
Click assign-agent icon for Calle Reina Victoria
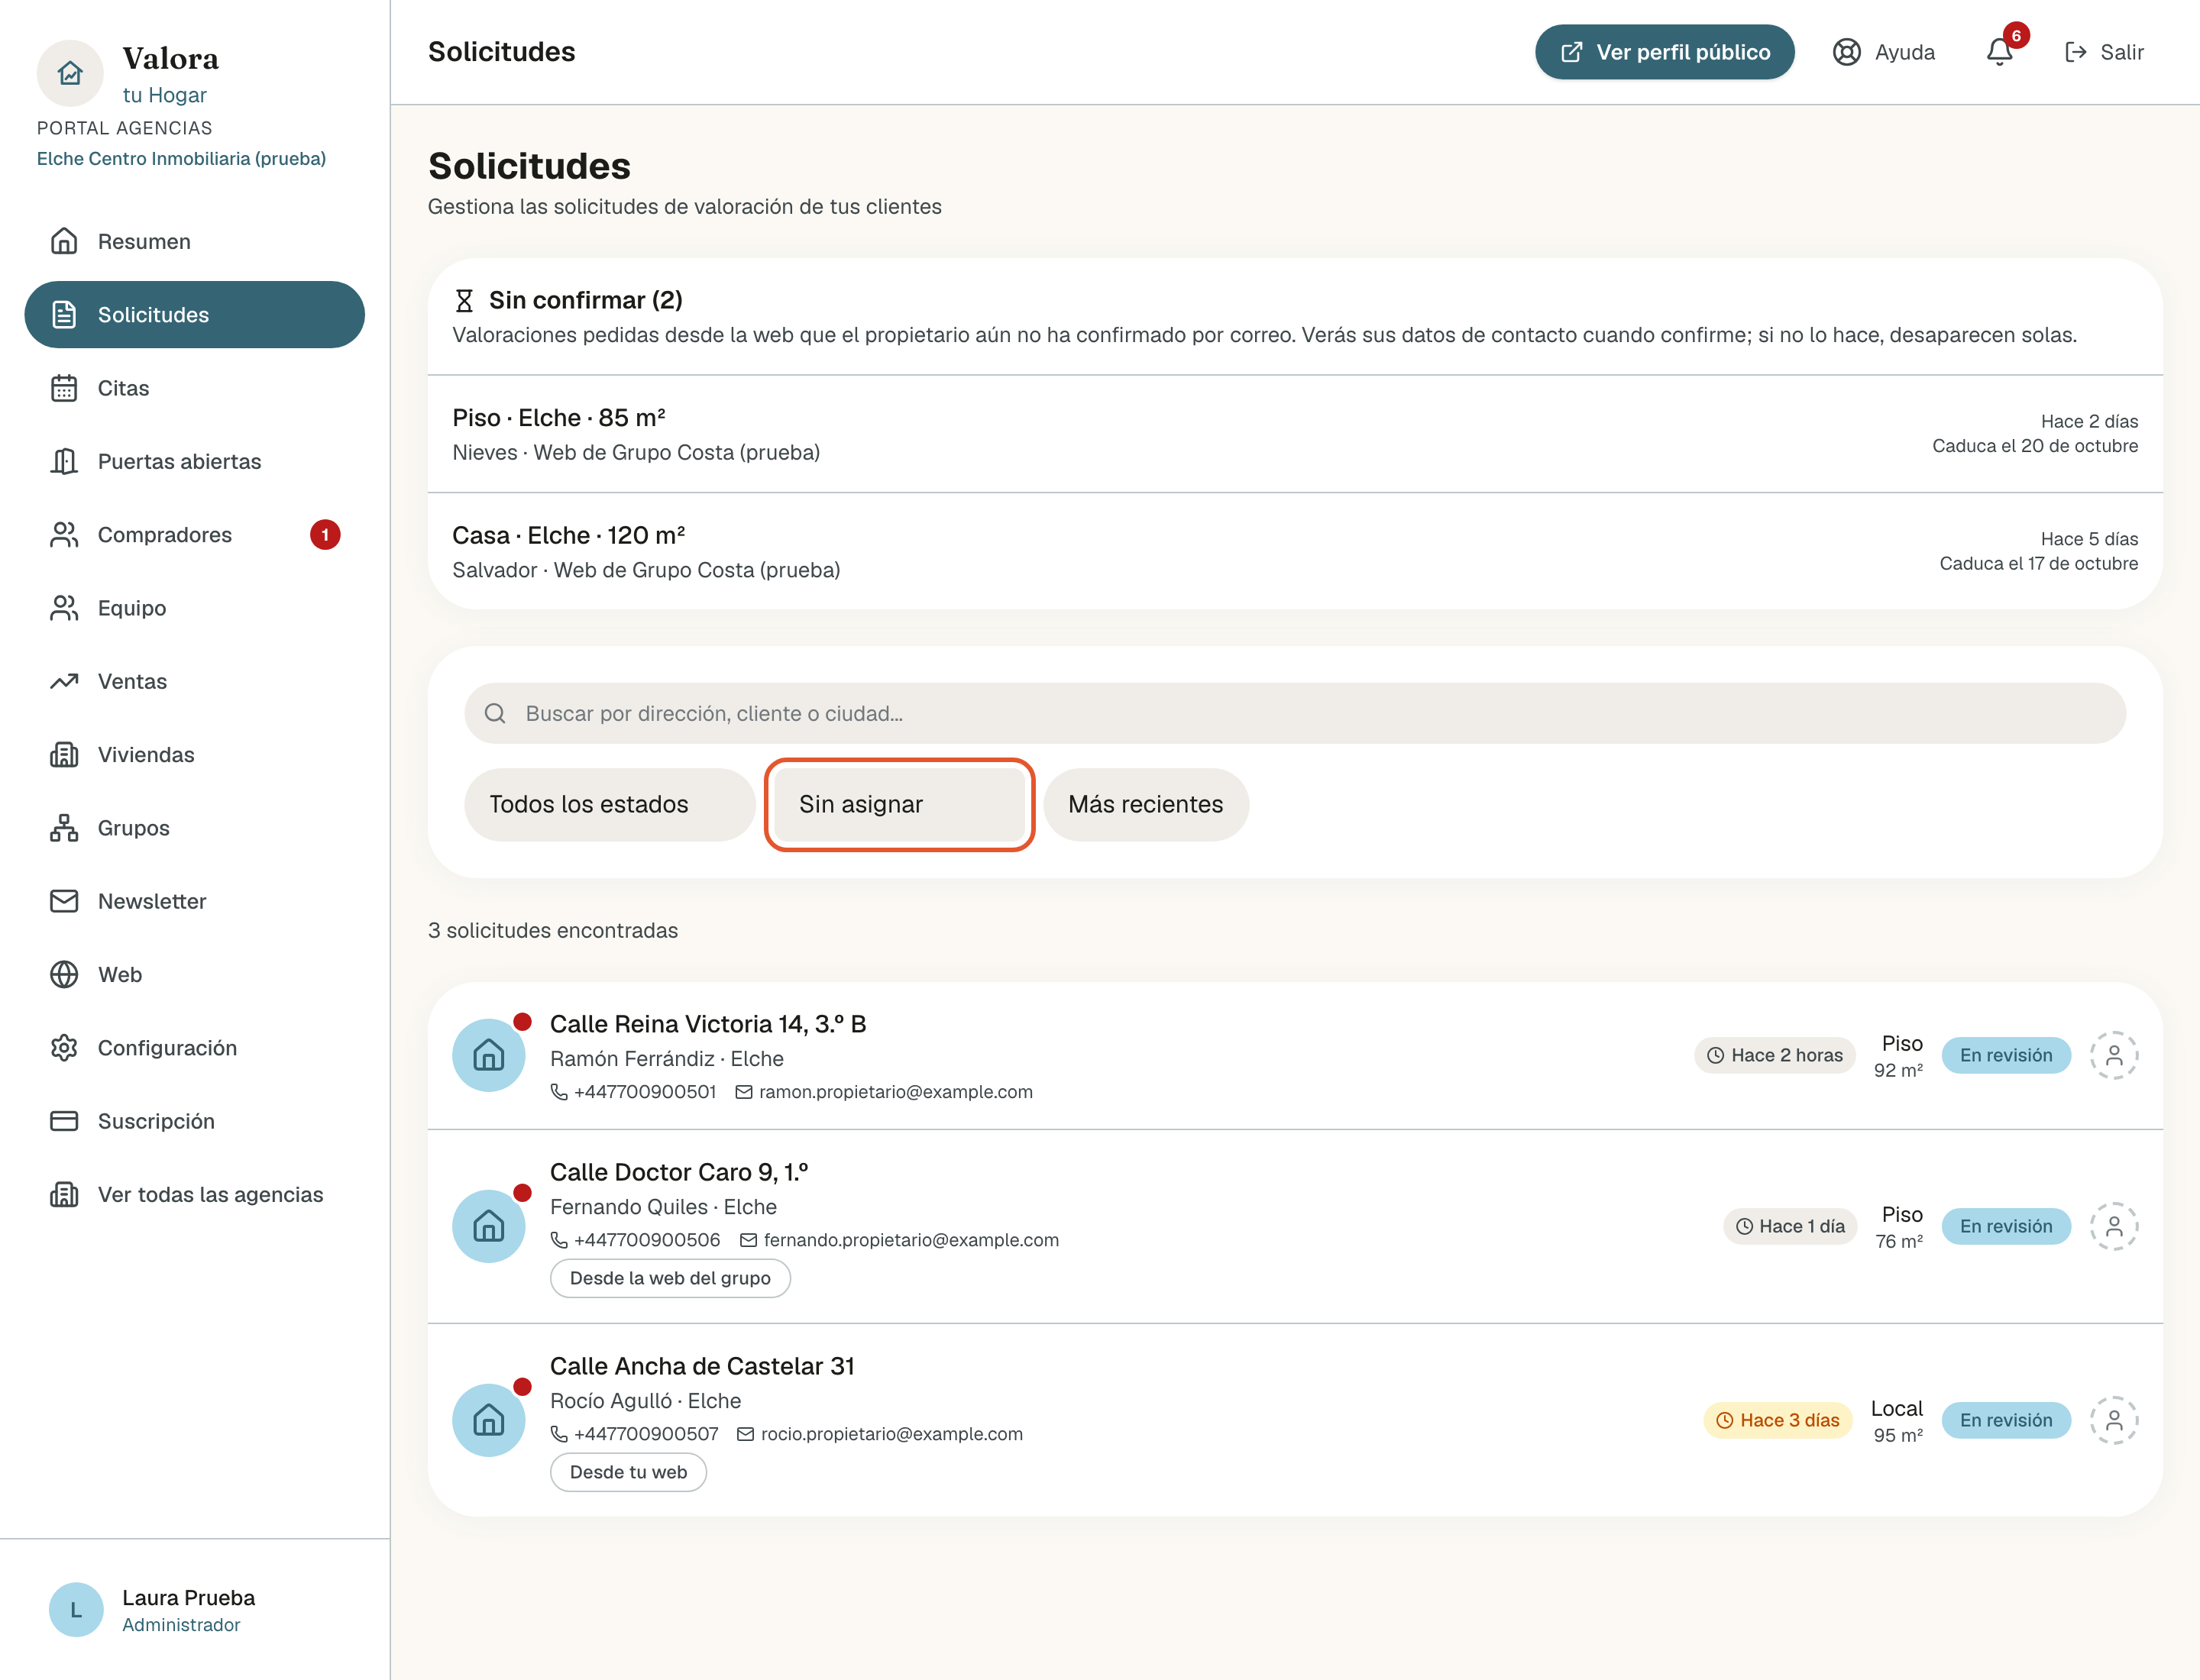point(2114,1055)
